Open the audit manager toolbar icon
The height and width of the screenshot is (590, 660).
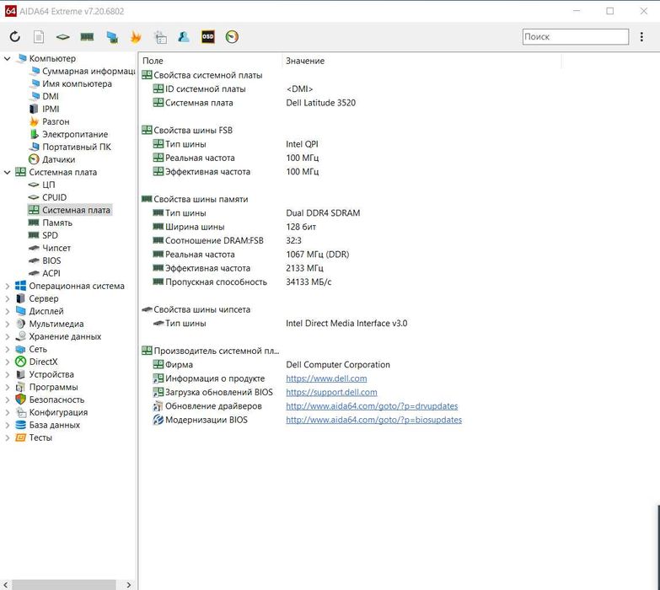160,37
